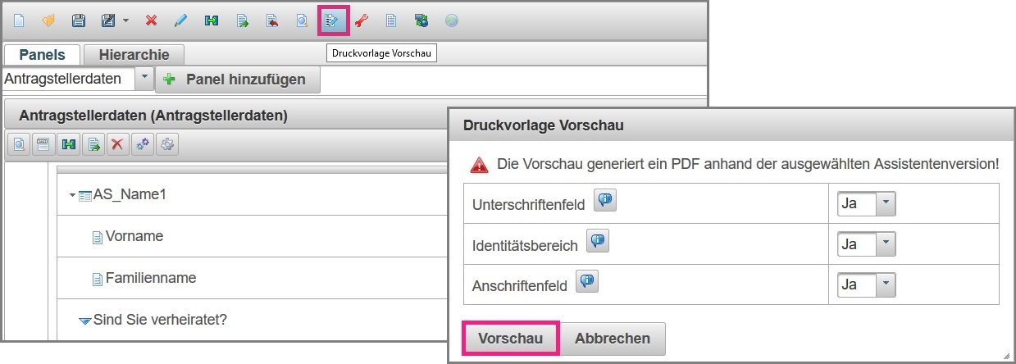Open the arrow next to the save-as icon
The height and width of the screenshot is (364, 1016).
click(x=125, y=20)
